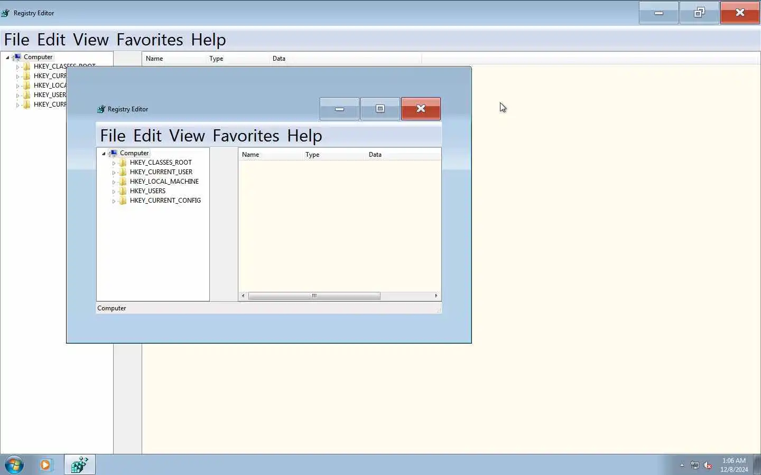Click the Name column header in maximized window

(x=174, y=59)
